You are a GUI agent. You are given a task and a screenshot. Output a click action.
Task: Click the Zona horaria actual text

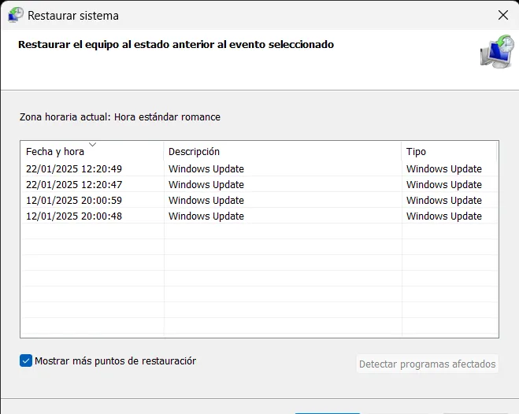pyautogui.click(x=120, y=117)
